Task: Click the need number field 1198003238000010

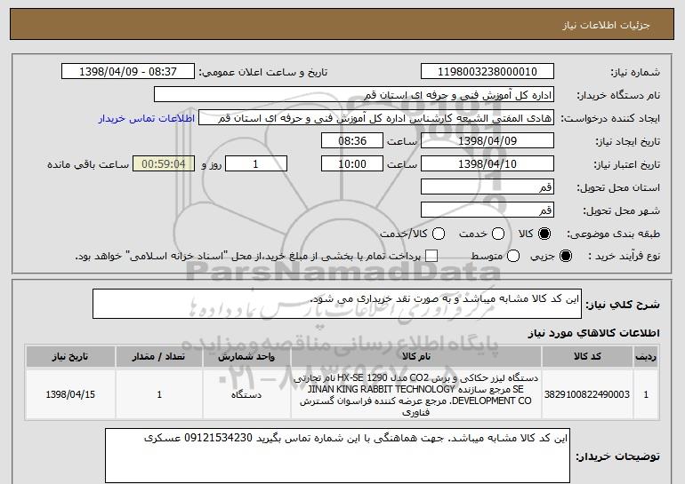Action: coord(488,72)
